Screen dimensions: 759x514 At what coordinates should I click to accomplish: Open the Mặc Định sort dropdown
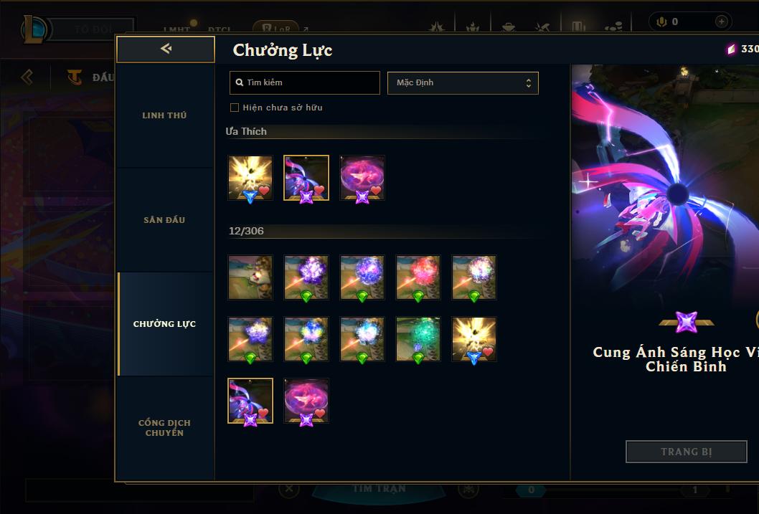463,82
